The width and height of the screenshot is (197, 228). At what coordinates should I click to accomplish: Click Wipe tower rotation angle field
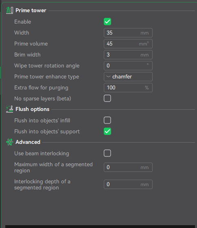128,65
